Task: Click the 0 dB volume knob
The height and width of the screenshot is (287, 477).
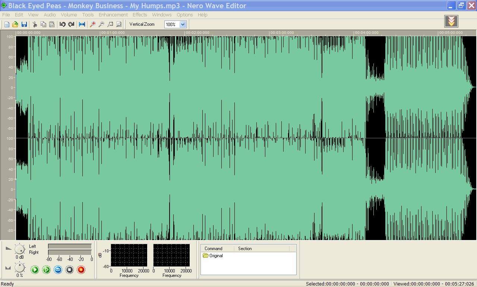Action: (x=19, y=249)
